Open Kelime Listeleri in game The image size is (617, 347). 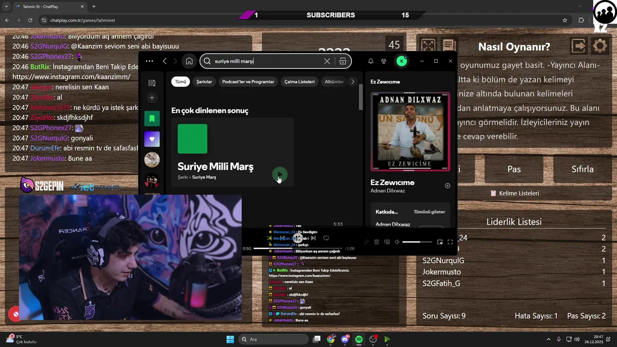pos(514,193)
